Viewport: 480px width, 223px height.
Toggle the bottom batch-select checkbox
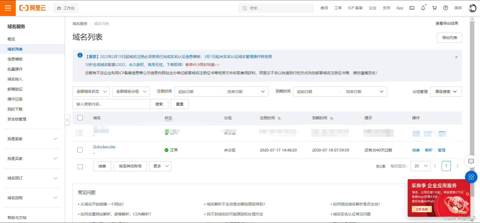[x=80, y=167]
